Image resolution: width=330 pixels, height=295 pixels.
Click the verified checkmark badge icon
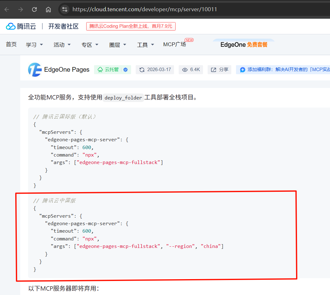[126, 70]
